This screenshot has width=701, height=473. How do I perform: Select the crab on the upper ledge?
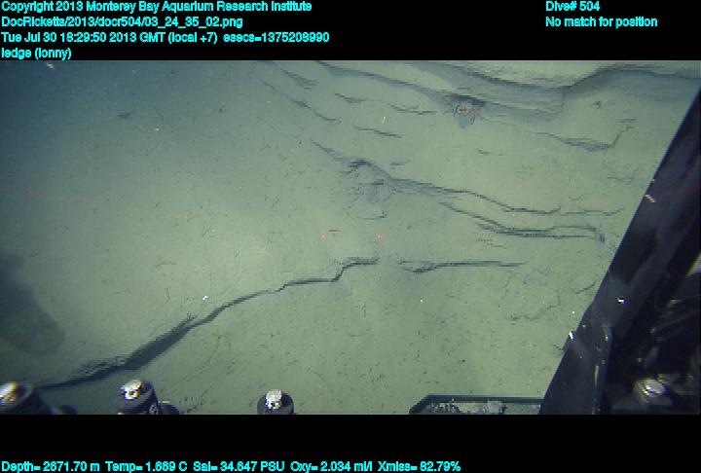click(x=461, y=110)
